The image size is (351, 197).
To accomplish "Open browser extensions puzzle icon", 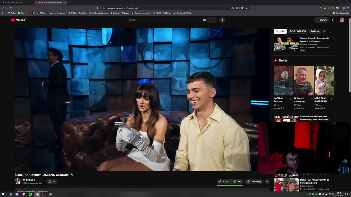I will [333, 8].
